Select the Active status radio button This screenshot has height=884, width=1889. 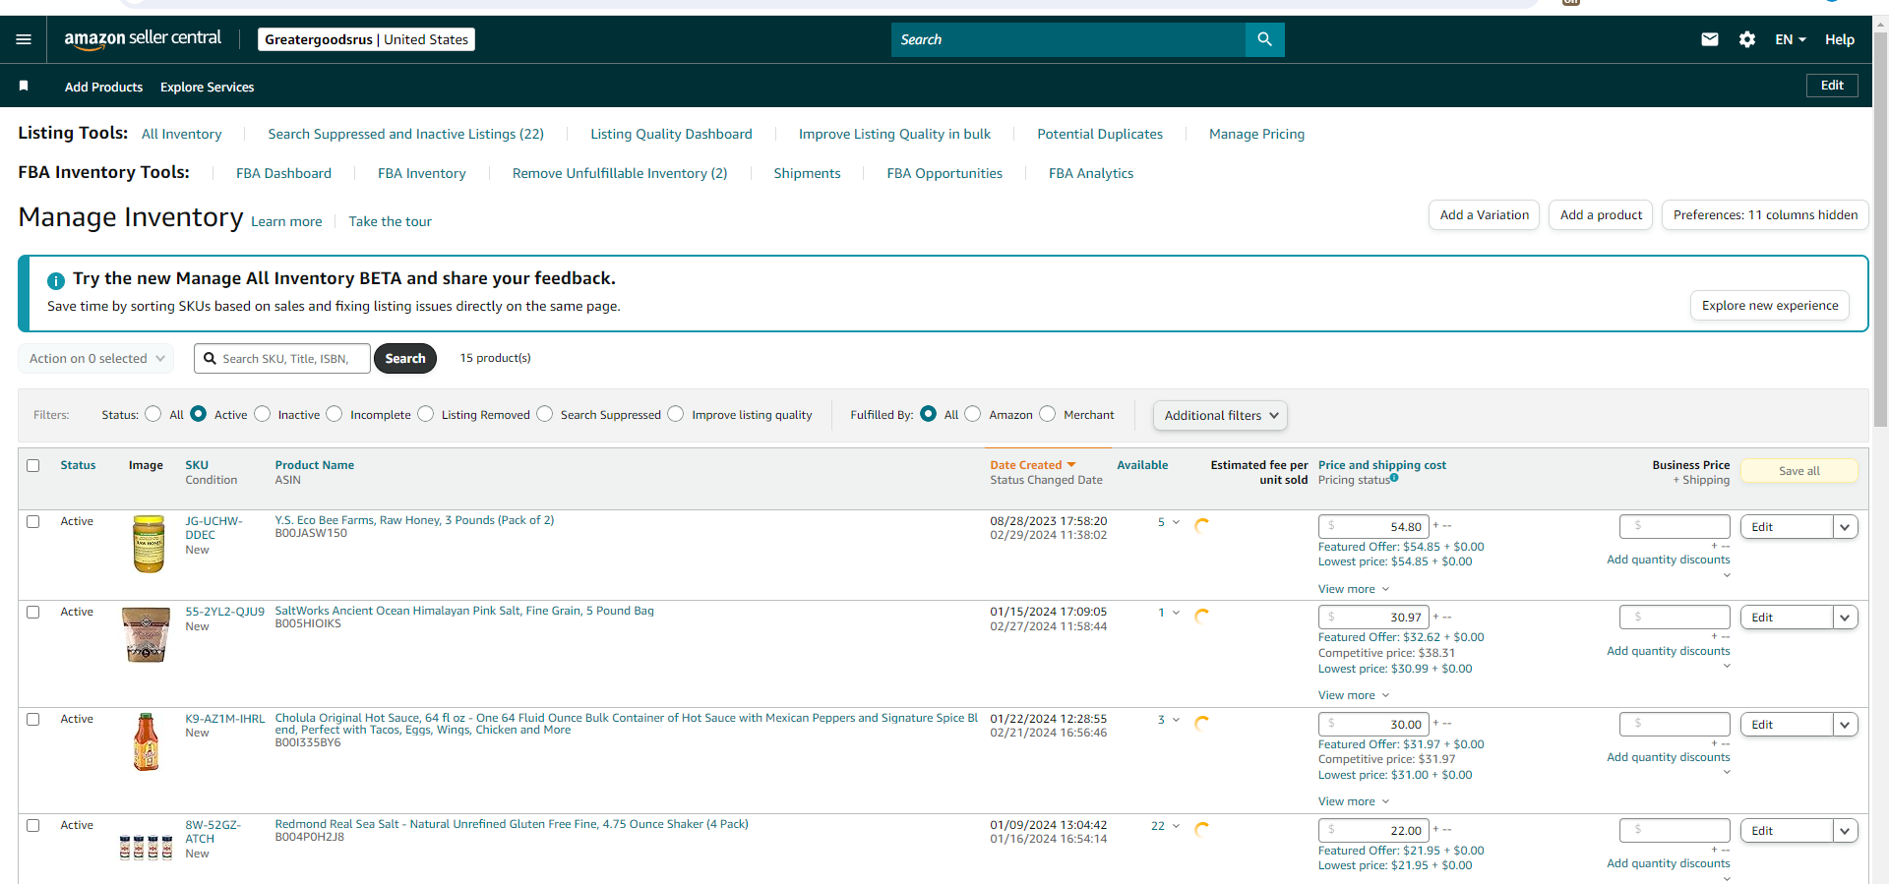pos(199,414)
